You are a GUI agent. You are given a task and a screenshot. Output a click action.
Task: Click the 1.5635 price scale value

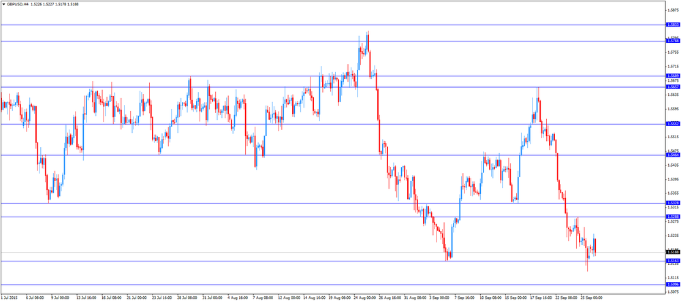(674, 95)
